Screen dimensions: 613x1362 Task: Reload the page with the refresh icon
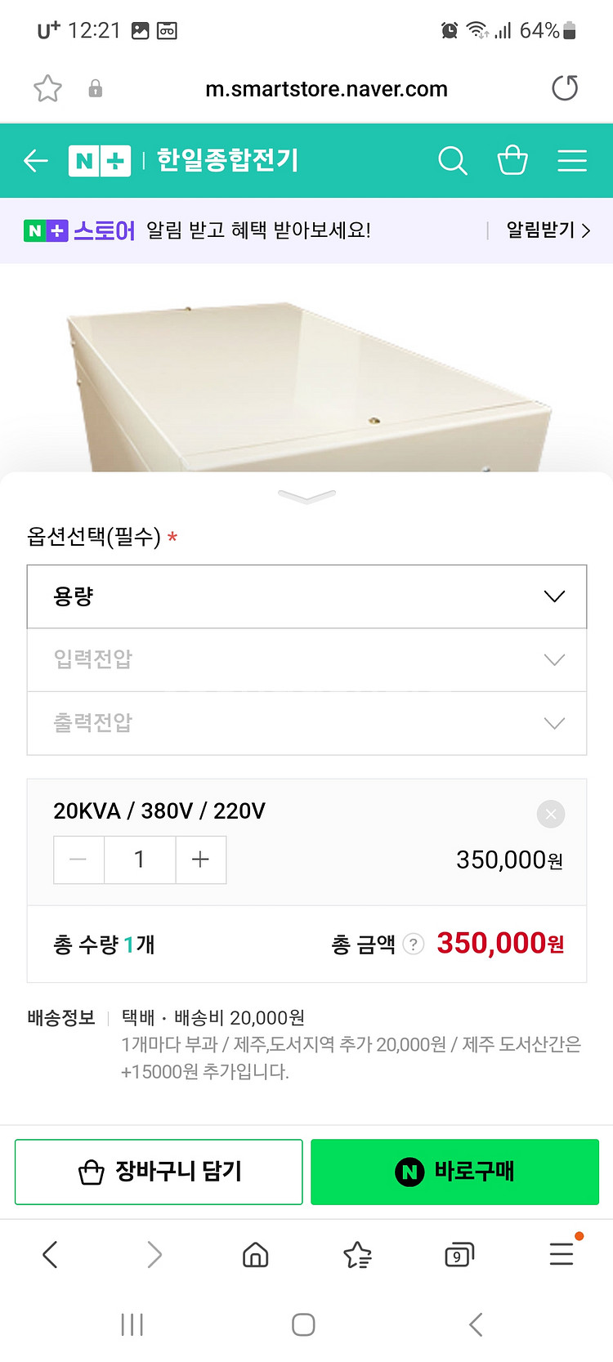[x=565, y=88]
